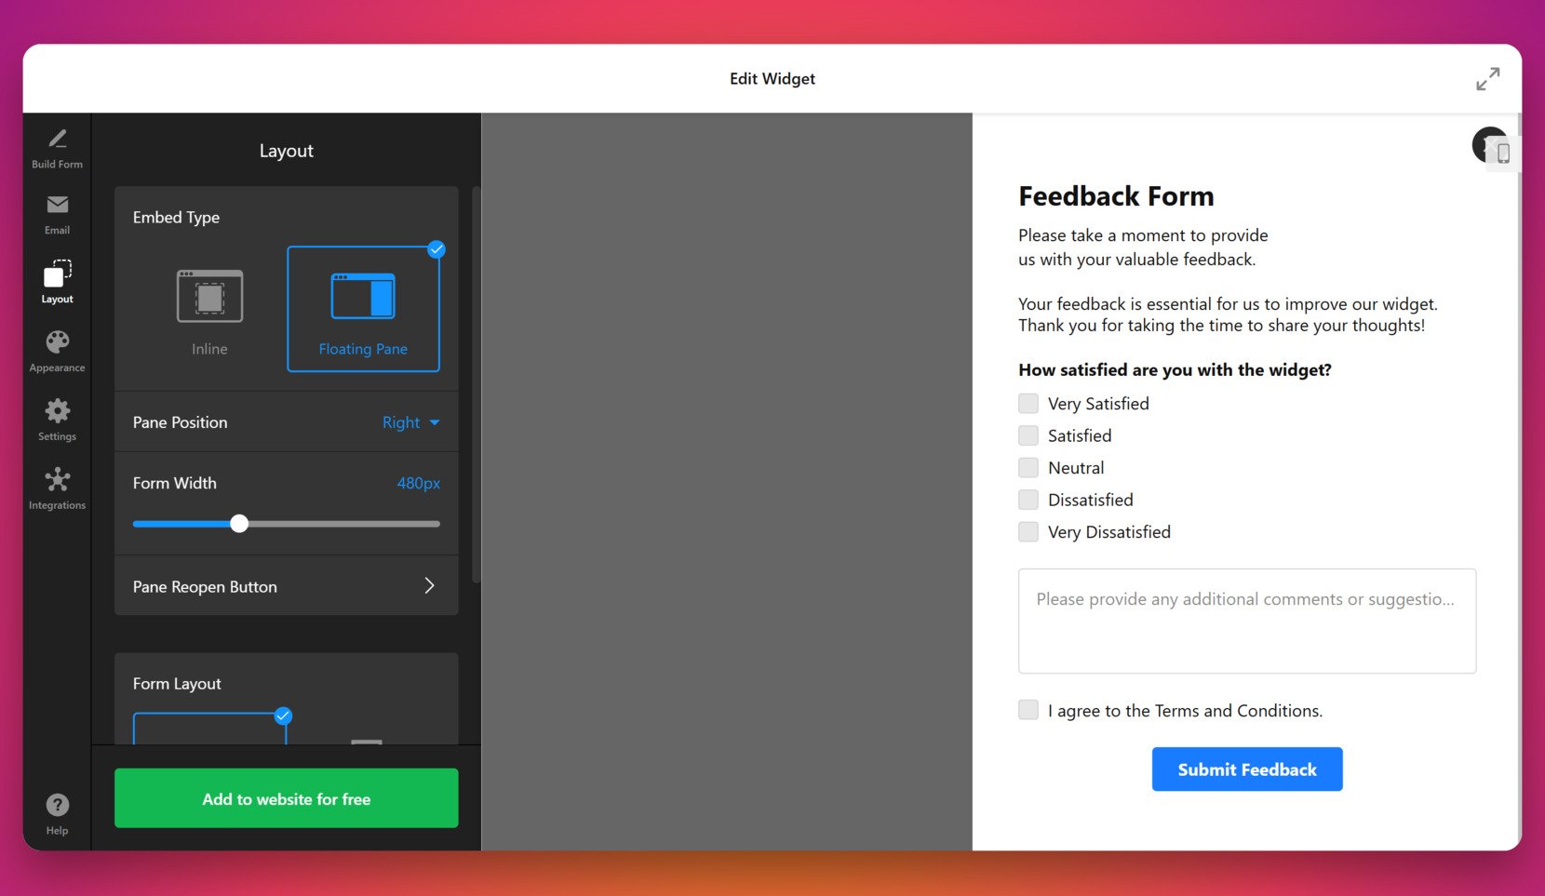The image size is (1545, 896).
Task: Open the Pane Position Right dropdown
Action: (x=410, y=422)
